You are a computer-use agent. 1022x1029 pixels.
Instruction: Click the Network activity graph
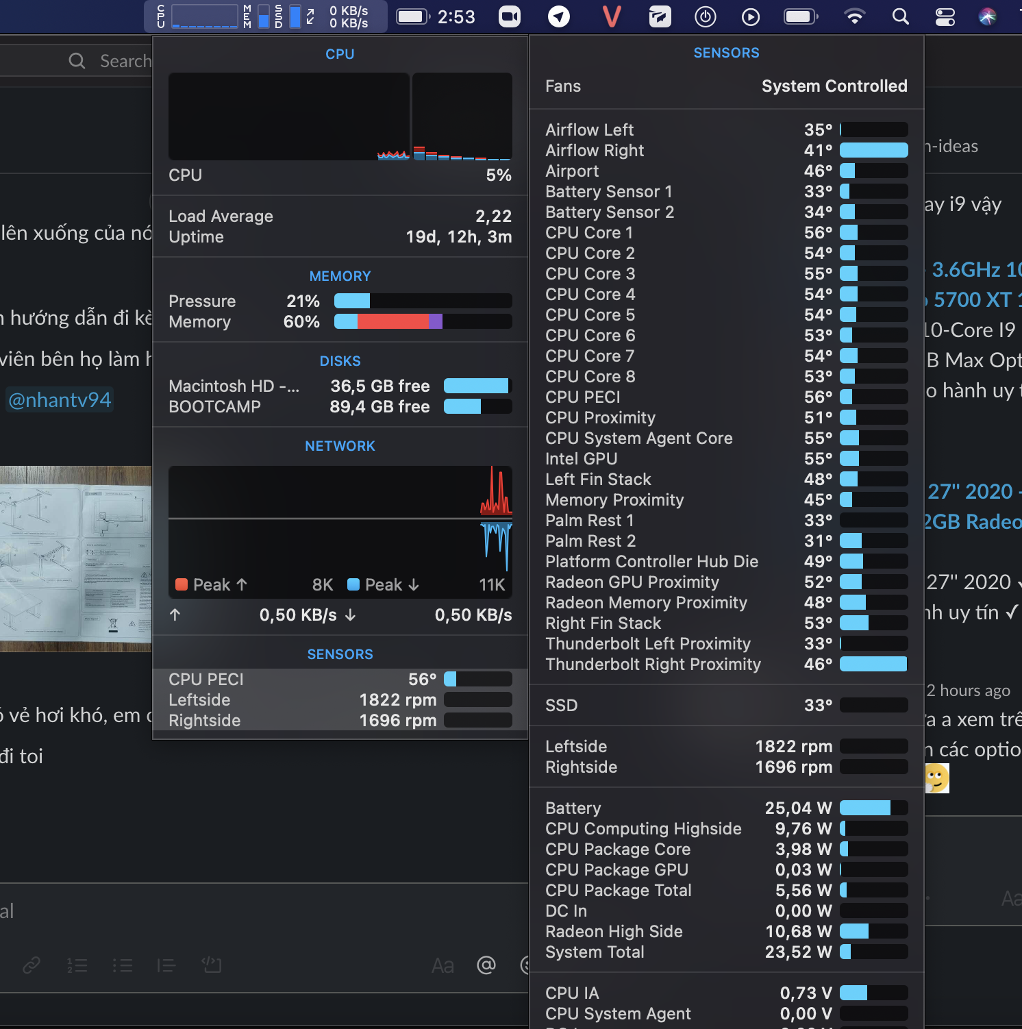coord(340,521)
